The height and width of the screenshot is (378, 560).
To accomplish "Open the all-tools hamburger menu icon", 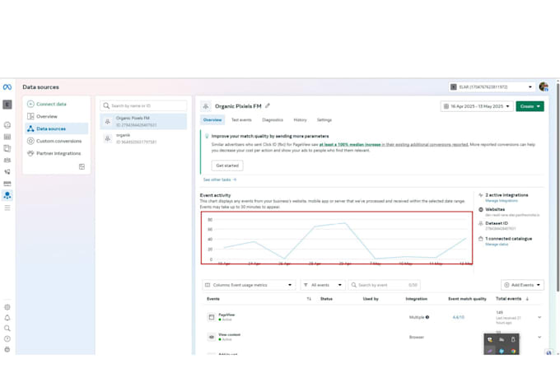I will point(7,208).
